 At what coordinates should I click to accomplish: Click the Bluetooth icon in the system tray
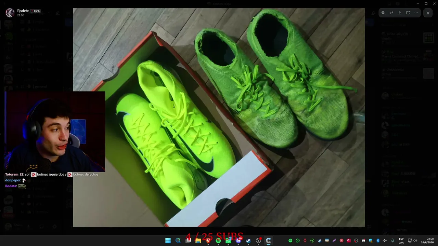click(378, 241)
